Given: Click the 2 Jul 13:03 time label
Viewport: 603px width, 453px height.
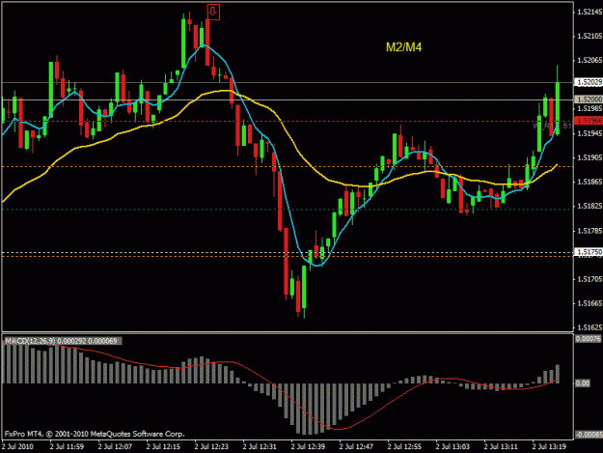Looking at the screenshot, I should (x=452, y=446).
